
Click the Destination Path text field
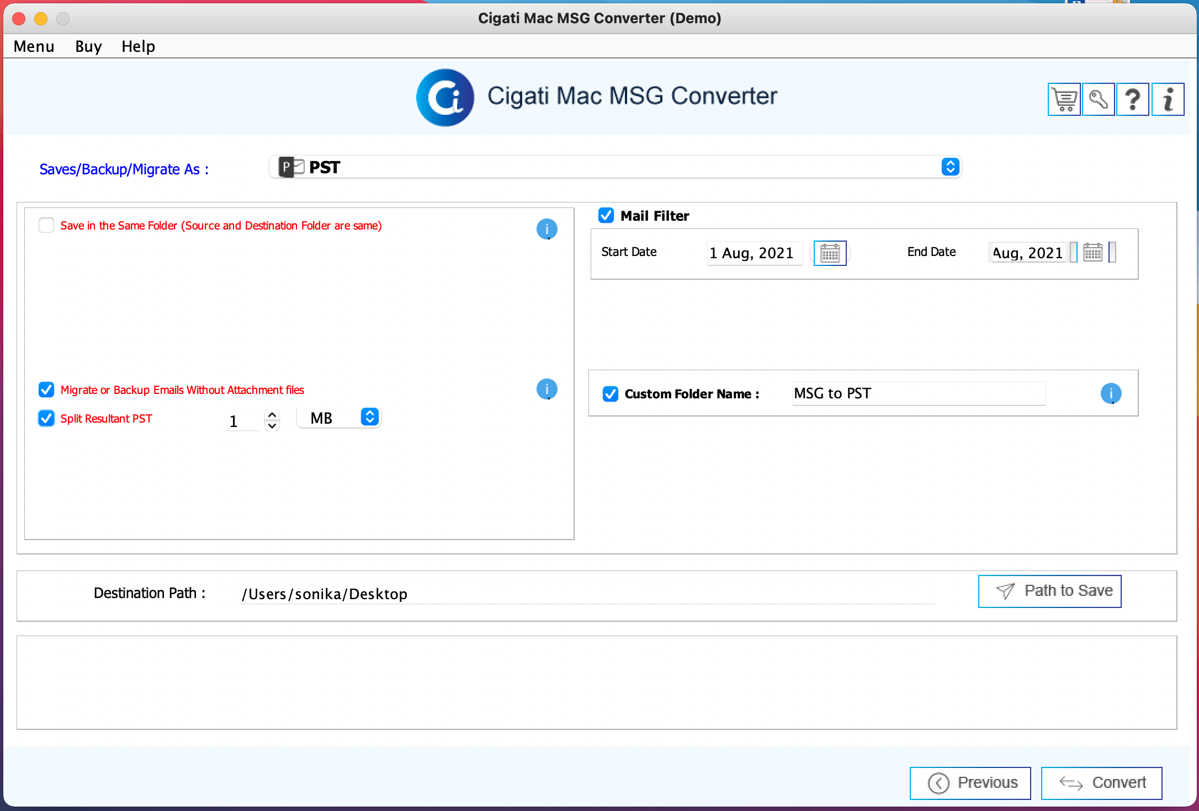pos(587,594)
